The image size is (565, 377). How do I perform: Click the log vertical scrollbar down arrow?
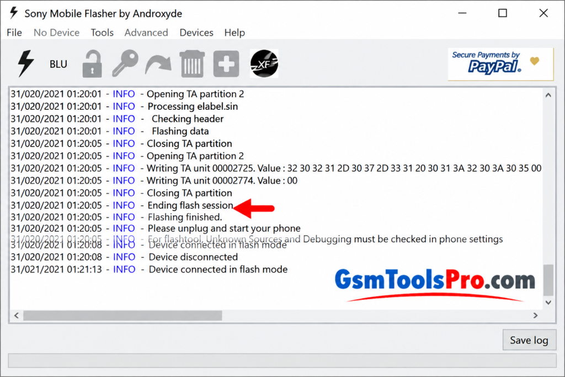pyautogui.click(x=548, y=302)
